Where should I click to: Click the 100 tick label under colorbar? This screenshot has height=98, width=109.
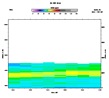(60, 14)
